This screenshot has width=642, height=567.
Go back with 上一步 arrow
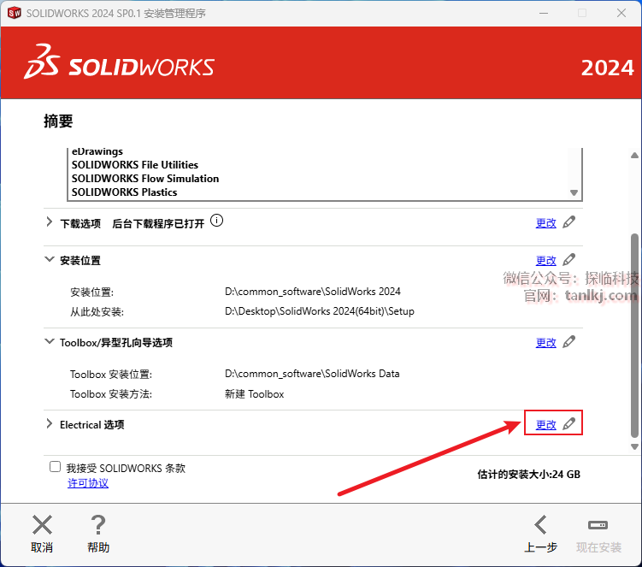click(540, 525)
